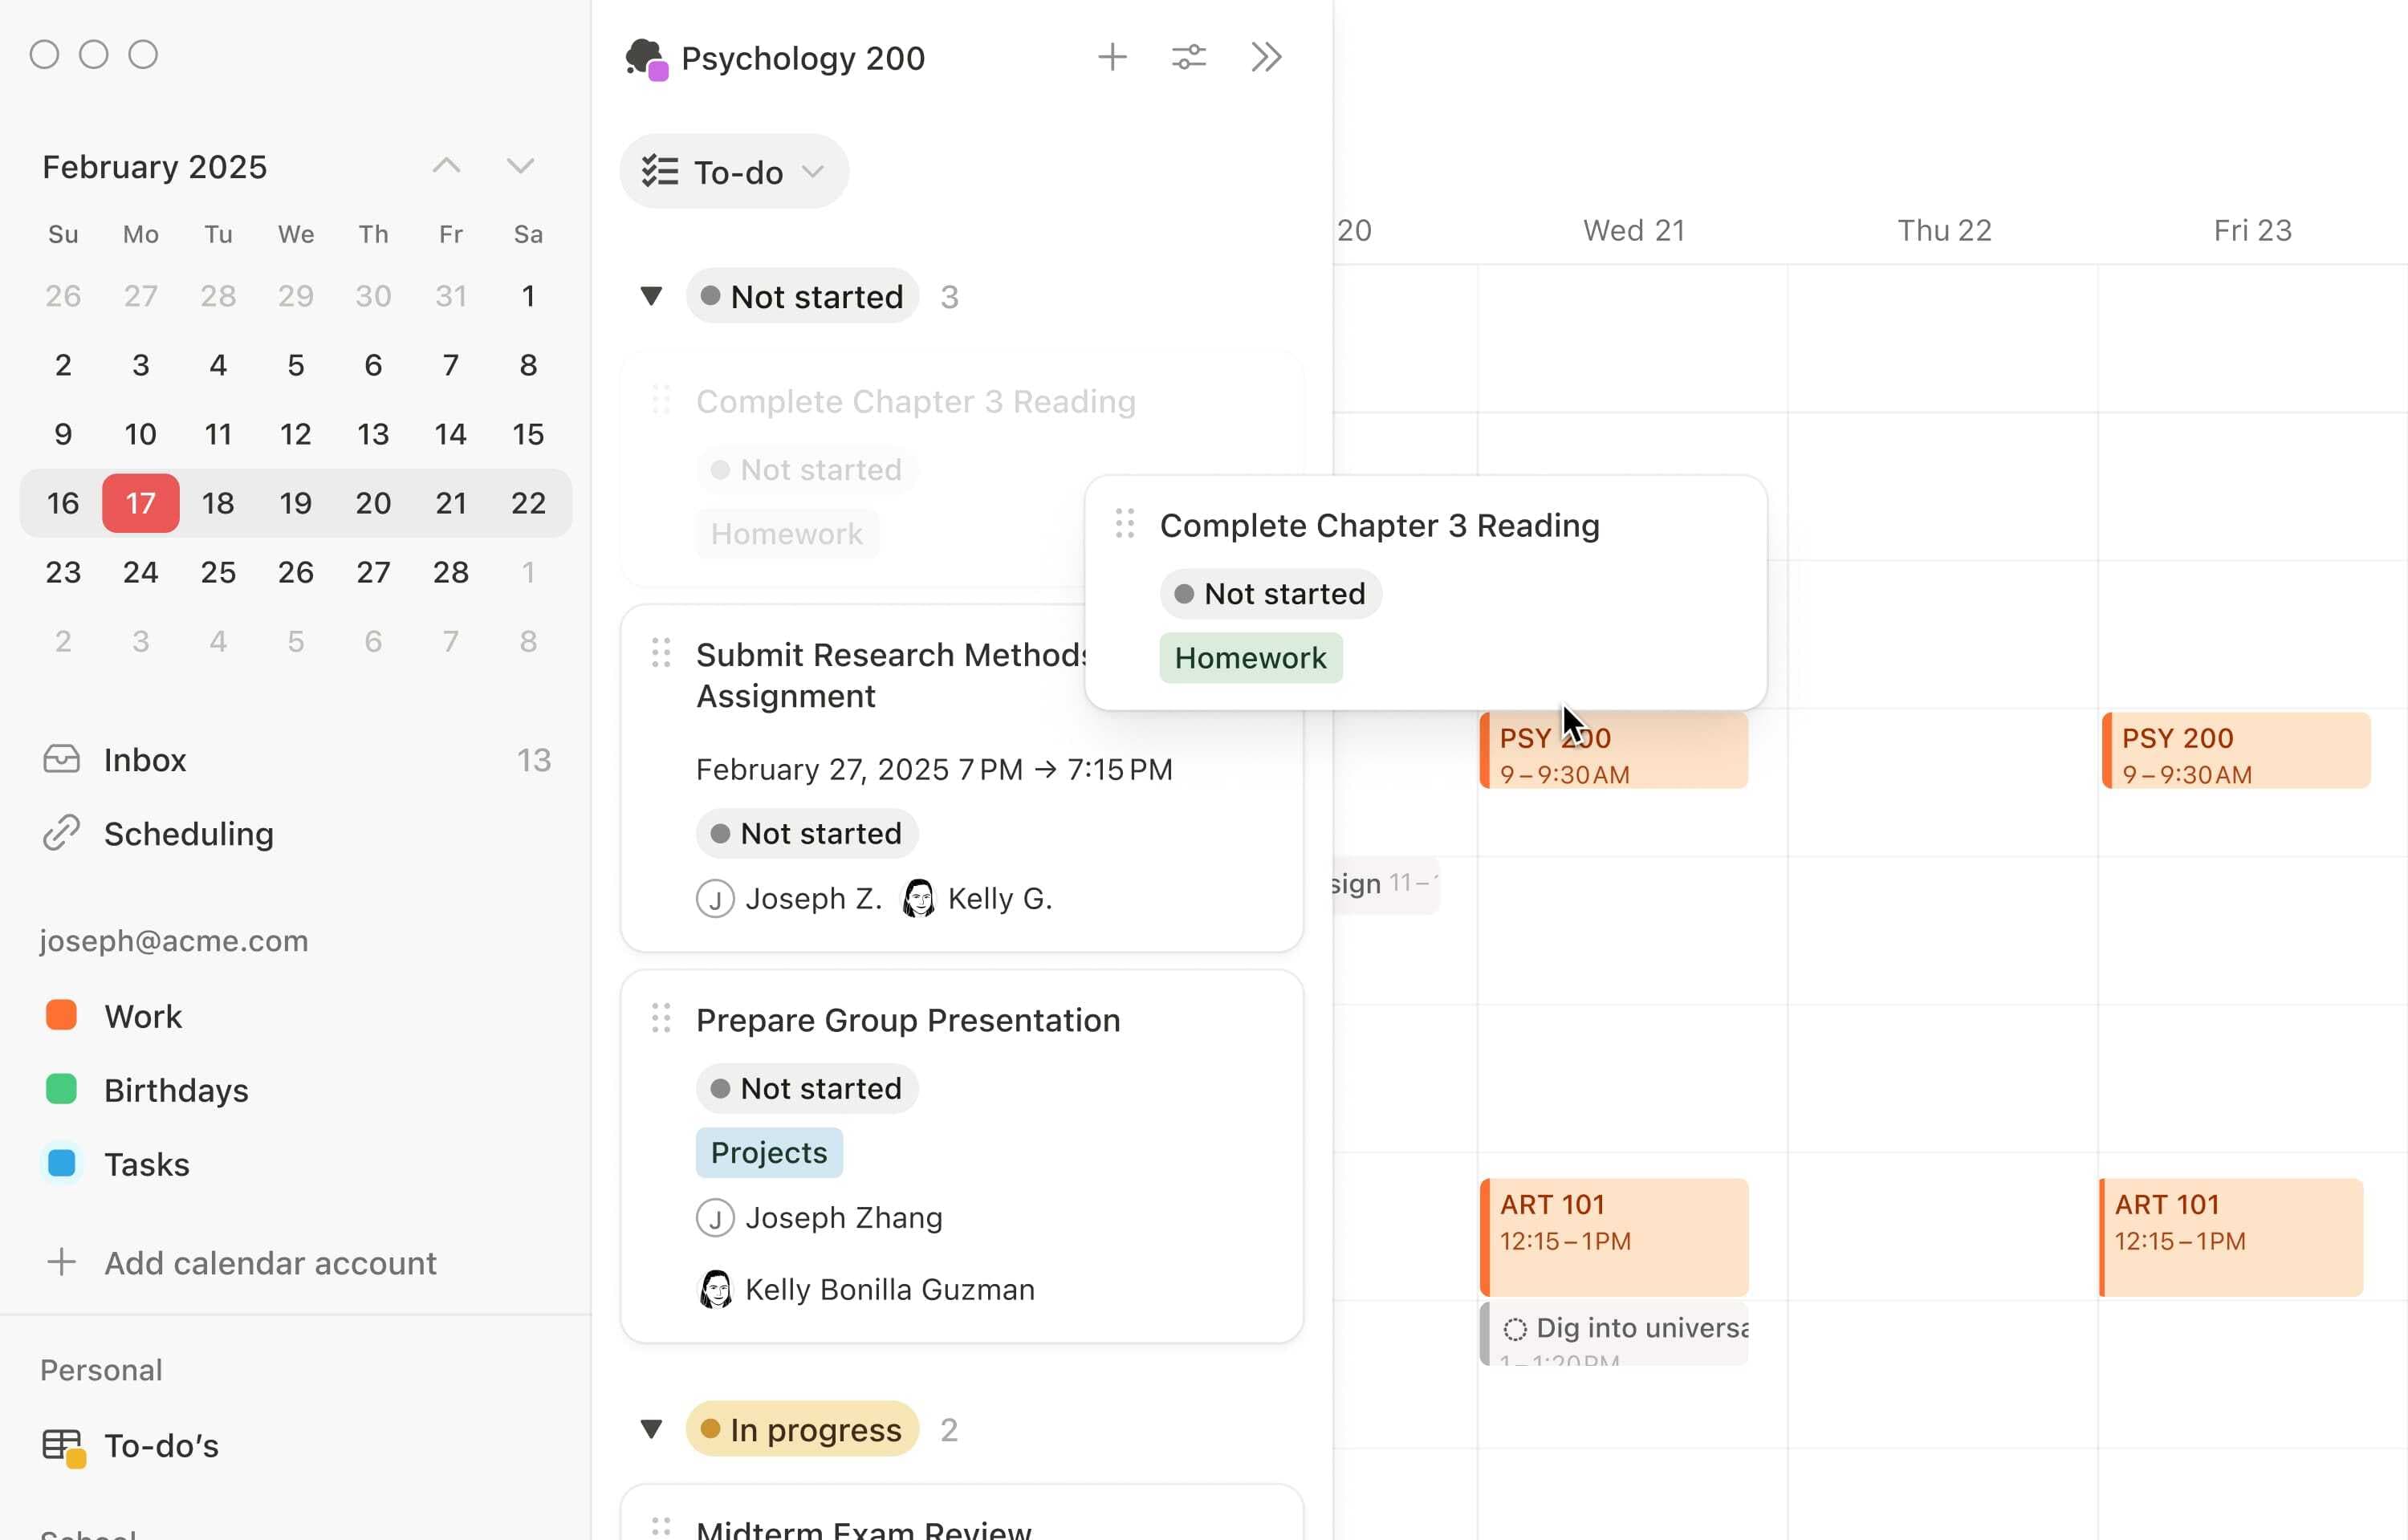The width and height of the screenshot is (2408, 1540).
Task: Open the ART 101 event on Friday
Action: pos(2230,1235)
